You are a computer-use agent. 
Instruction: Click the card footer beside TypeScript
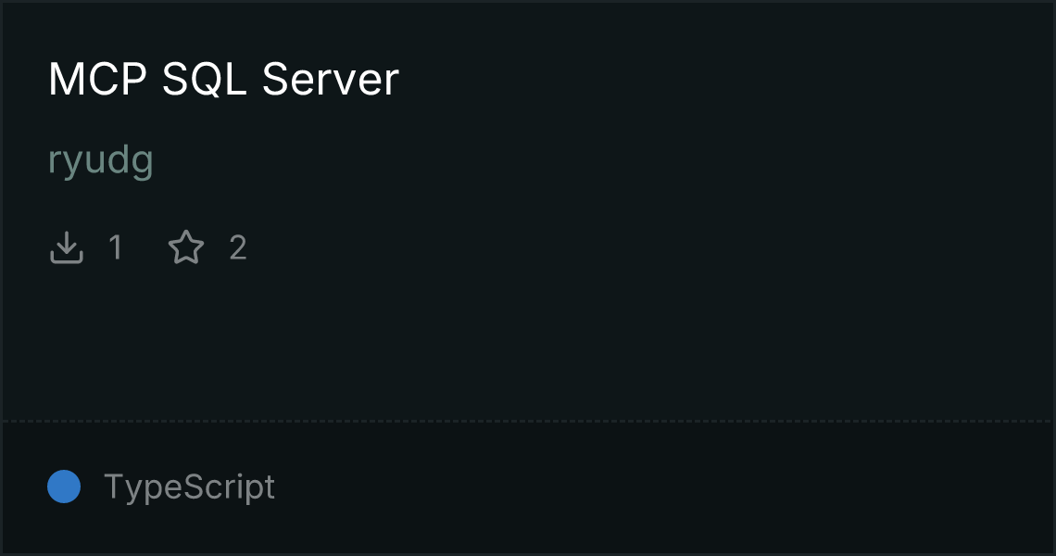[663, 487]
